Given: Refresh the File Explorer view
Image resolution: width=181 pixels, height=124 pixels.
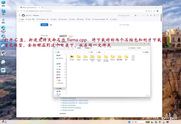Looking at the screenshot, I should click(x=68, y=48).
